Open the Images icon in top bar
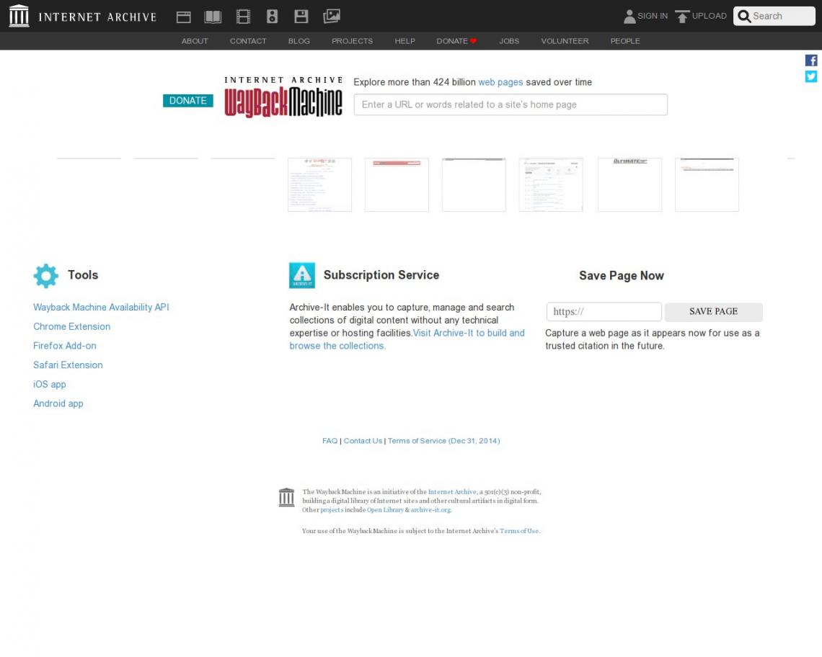822x657 pixels. click(331, 17)
